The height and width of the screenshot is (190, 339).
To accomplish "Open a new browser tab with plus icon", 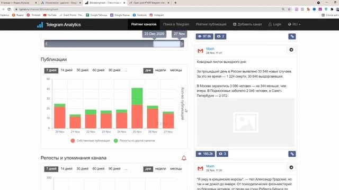I will click(x=175, y=3).
